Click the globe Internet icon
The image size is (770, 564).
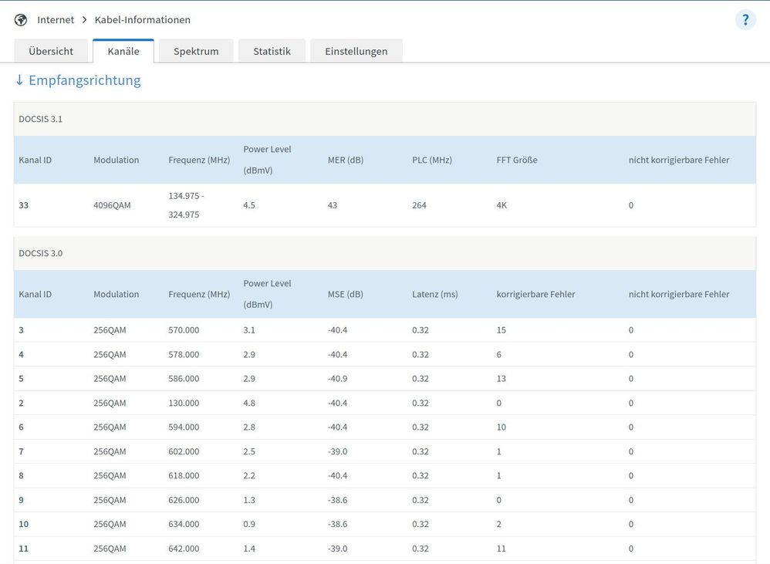pyautogui.click(x=21, y=20)
